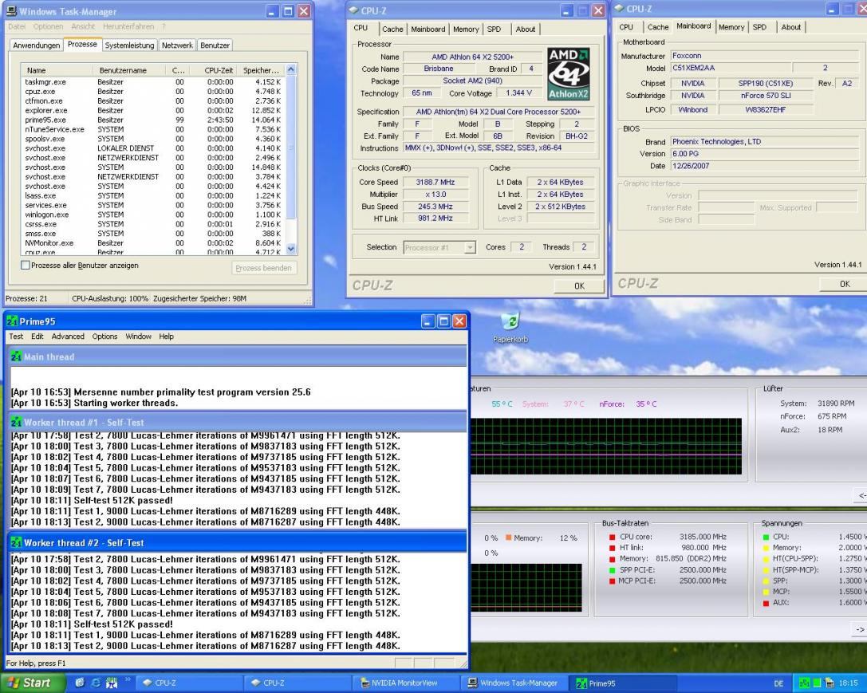Click the green square next to SPP PCI-E

tap(612, 569)
